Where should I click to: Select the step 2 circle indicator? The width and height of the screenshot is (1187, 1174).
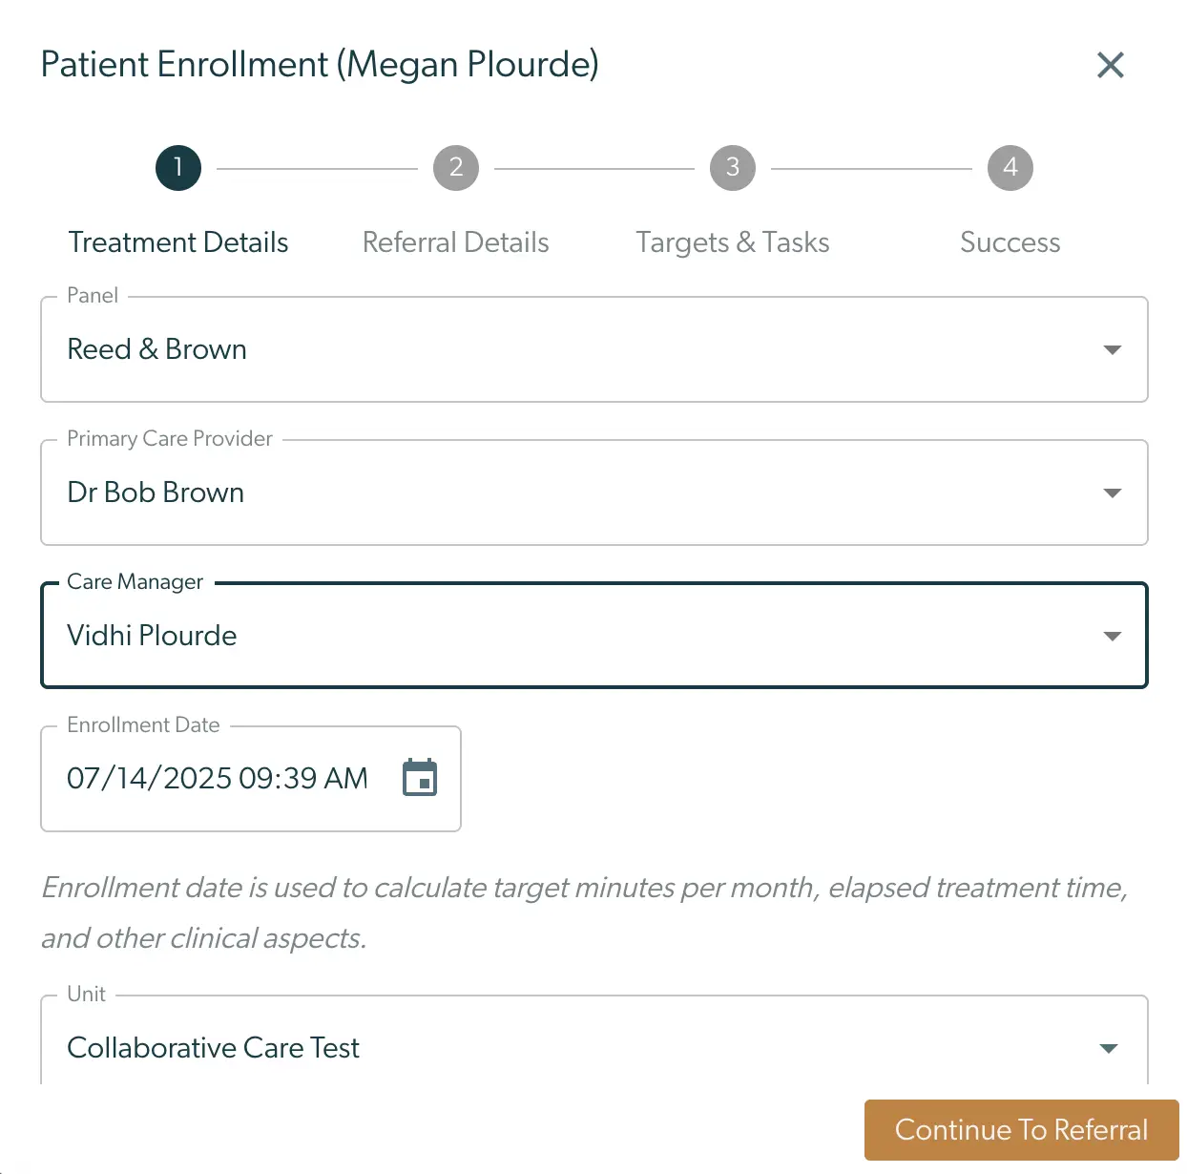point(455,167)
